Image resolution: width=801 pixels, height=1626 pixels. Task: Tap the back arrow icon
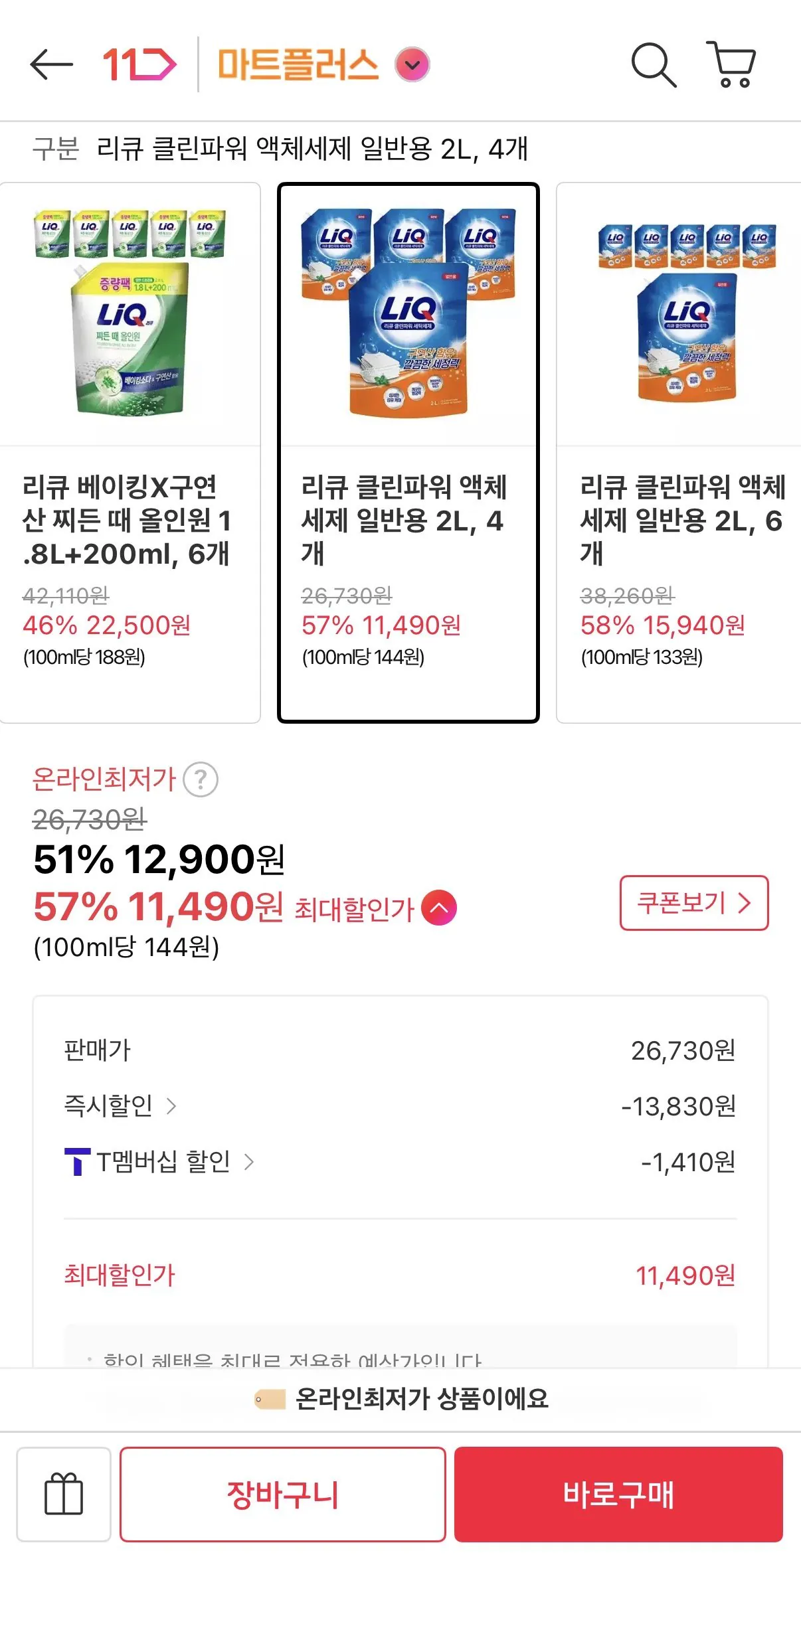tap(51, 65)
